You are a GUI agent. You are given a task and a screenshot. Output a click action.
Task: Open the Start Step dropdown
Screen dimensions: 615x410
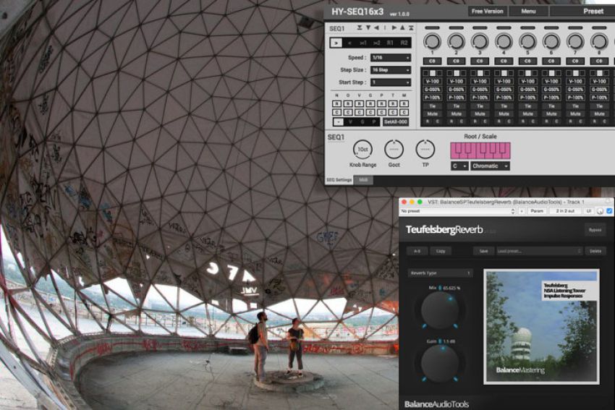point(391,82)
